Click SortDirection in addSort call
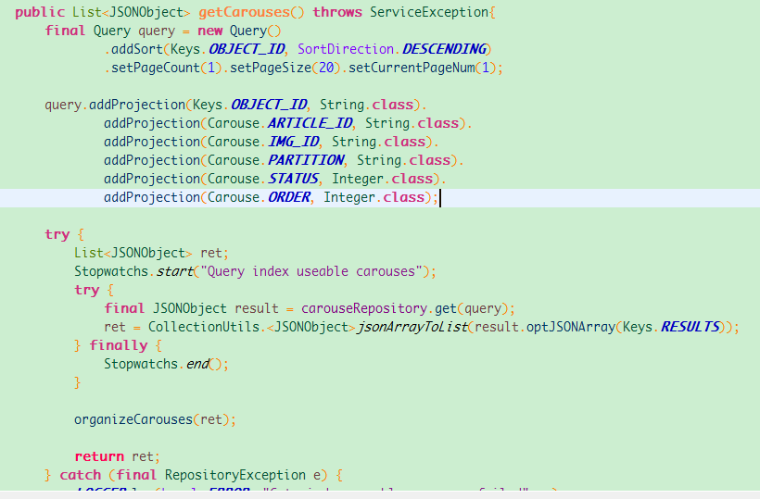 (346, 49)
